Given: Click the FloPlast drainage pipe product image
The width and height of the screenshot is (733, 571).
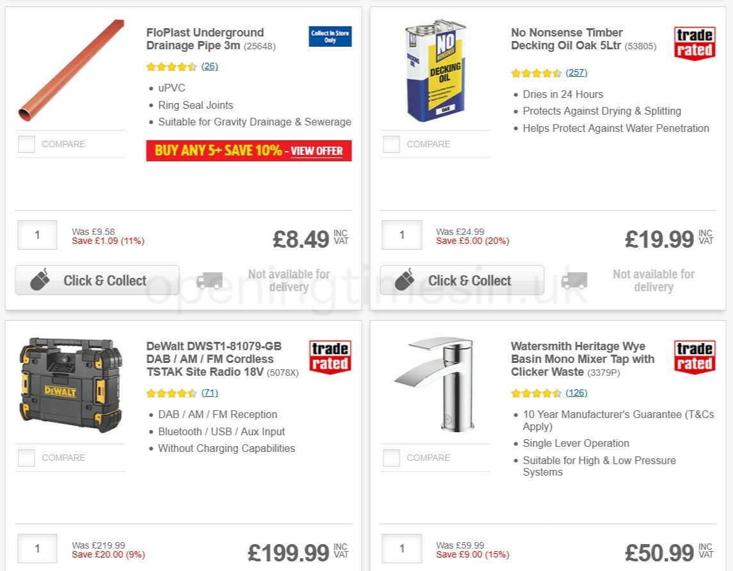Looking at the screenshot, I should click(70, 70).
